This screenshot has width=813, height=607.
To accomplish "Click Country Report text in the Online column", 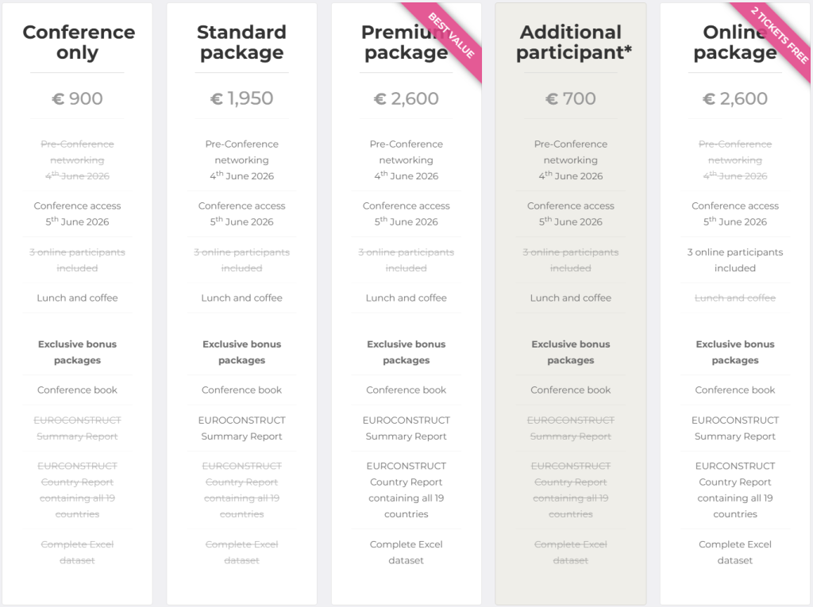I will coord(734,482).
